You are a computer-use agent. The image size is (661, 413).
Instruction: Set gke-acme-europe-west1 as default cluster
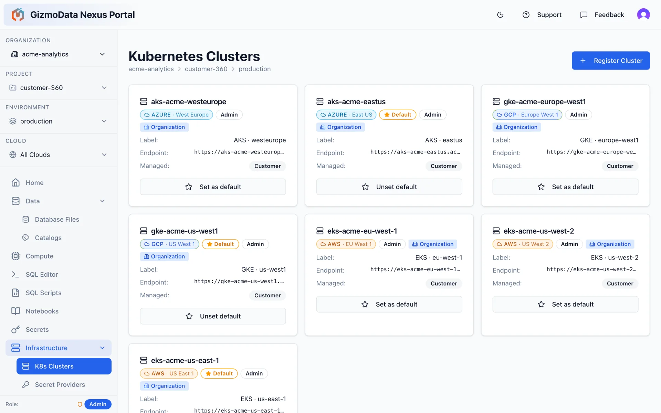point(565,187)
